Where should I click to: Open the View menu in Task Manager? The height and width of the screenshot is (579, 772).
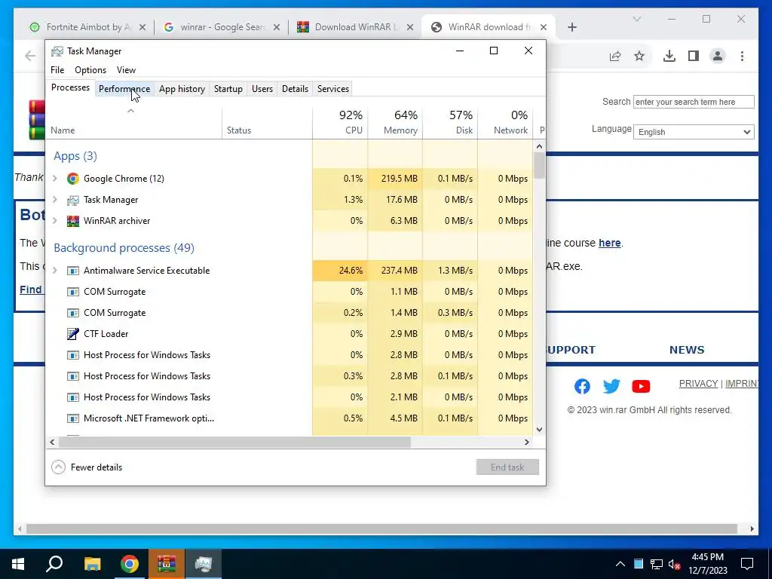(x=126, y=70)
